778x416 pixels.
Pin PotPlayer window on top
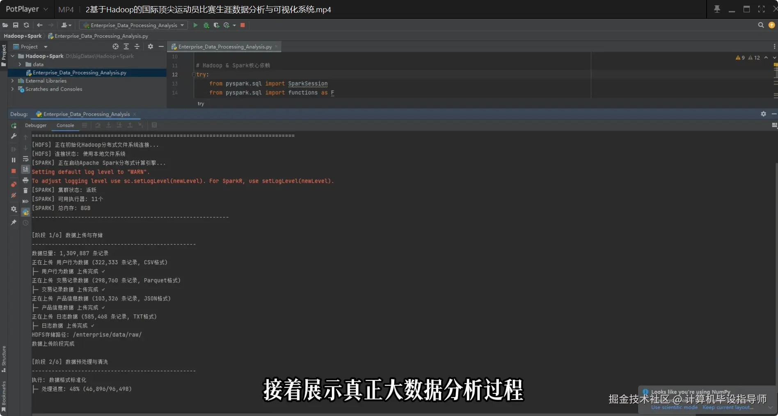717,9
